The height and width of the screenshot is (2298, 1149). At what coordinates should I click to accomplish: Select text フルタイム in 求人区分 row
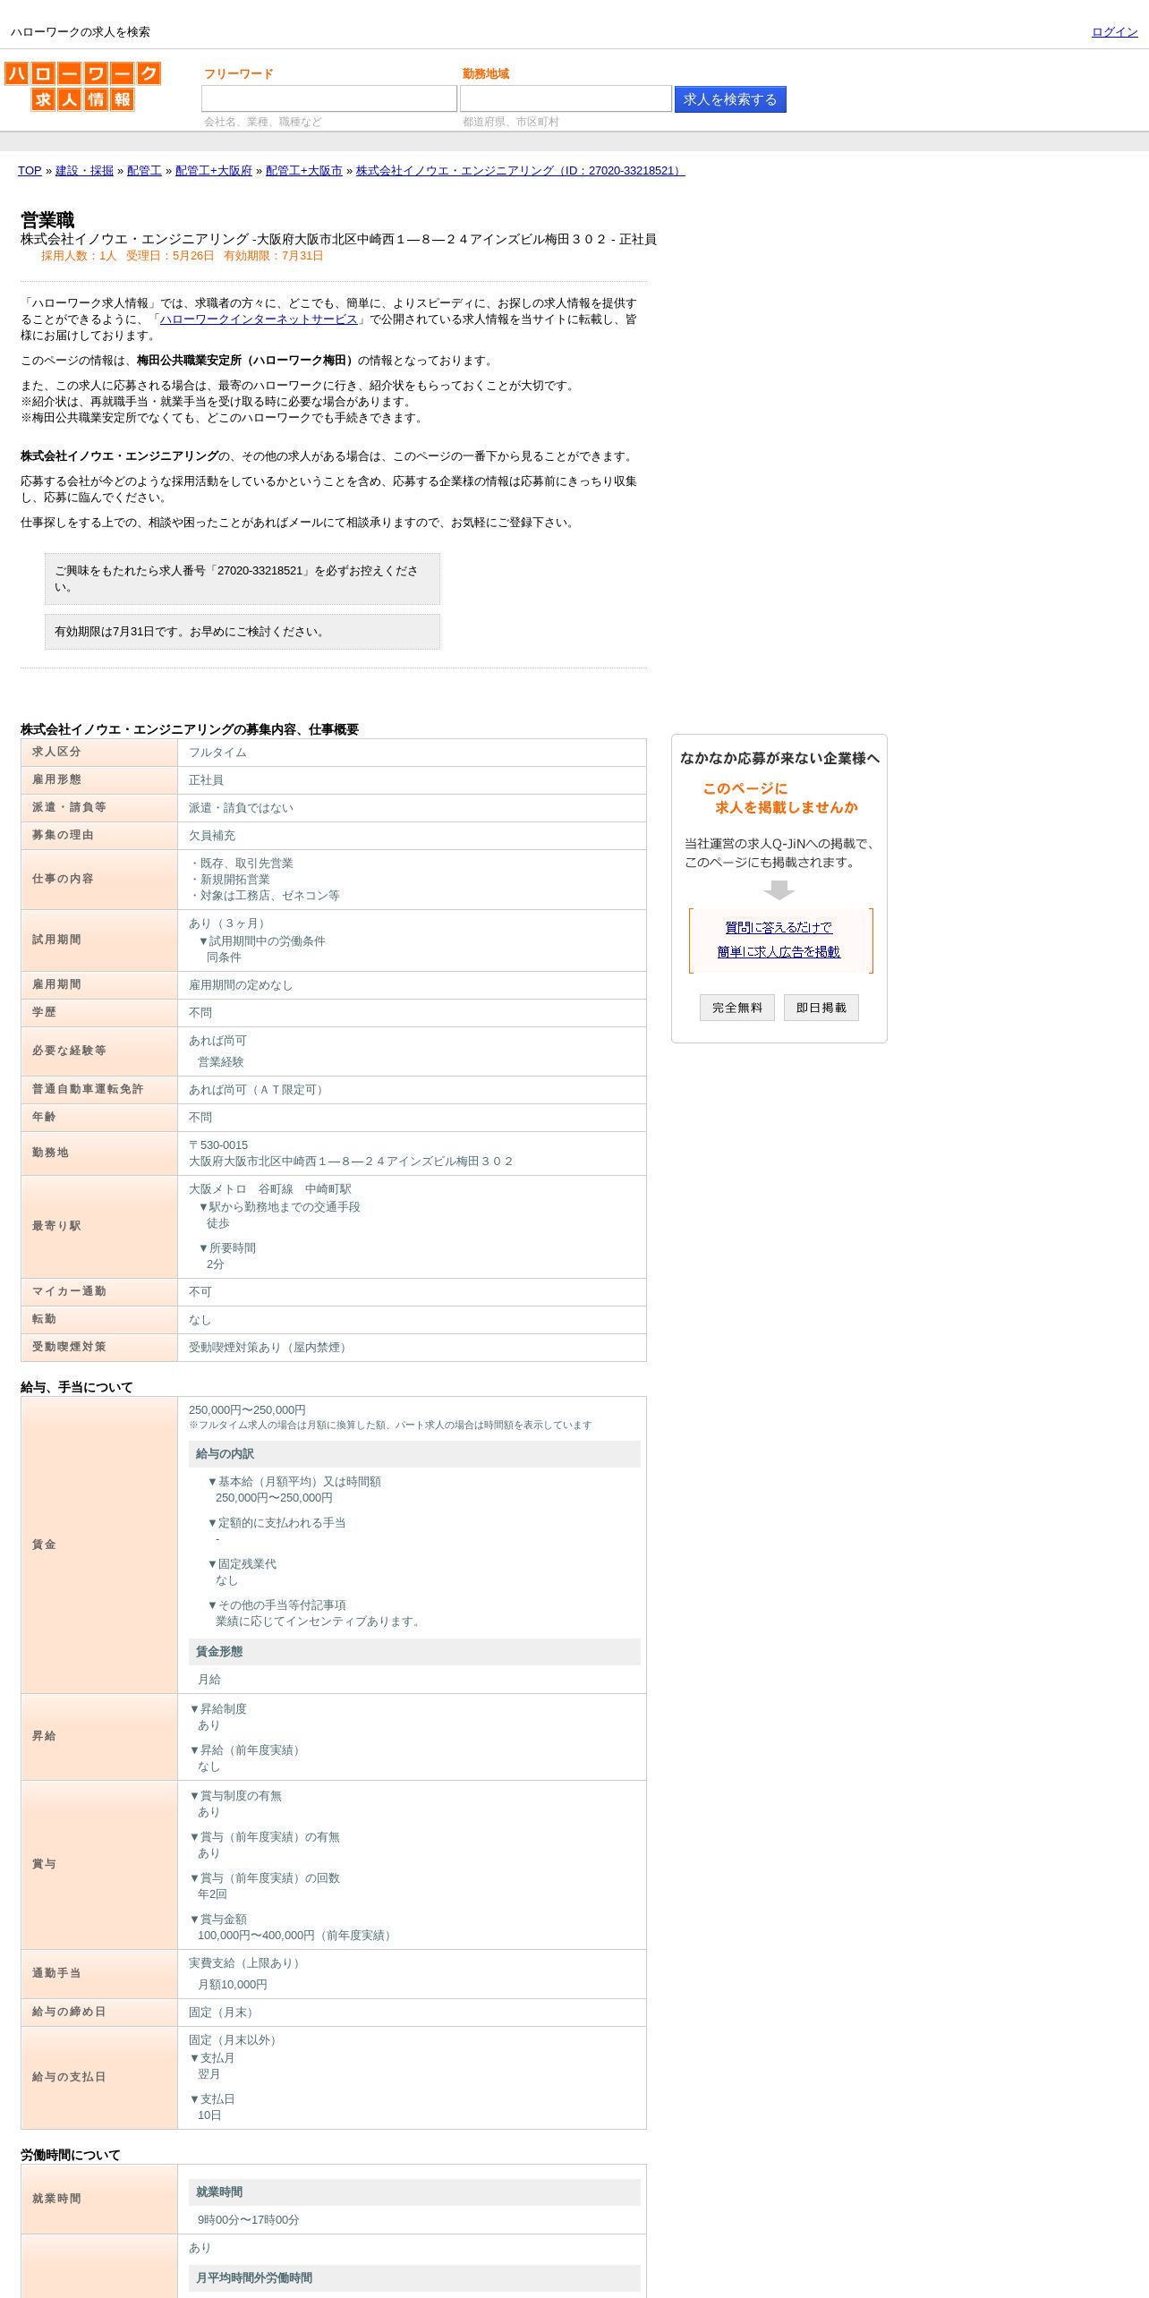pos(217,753)
